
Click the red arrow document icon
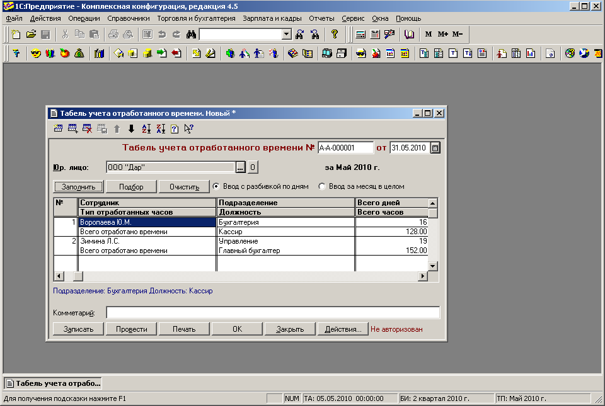click(176, 54)
